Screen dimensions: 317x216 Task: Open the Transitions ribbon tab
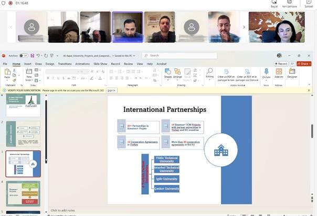pos(65,64)
